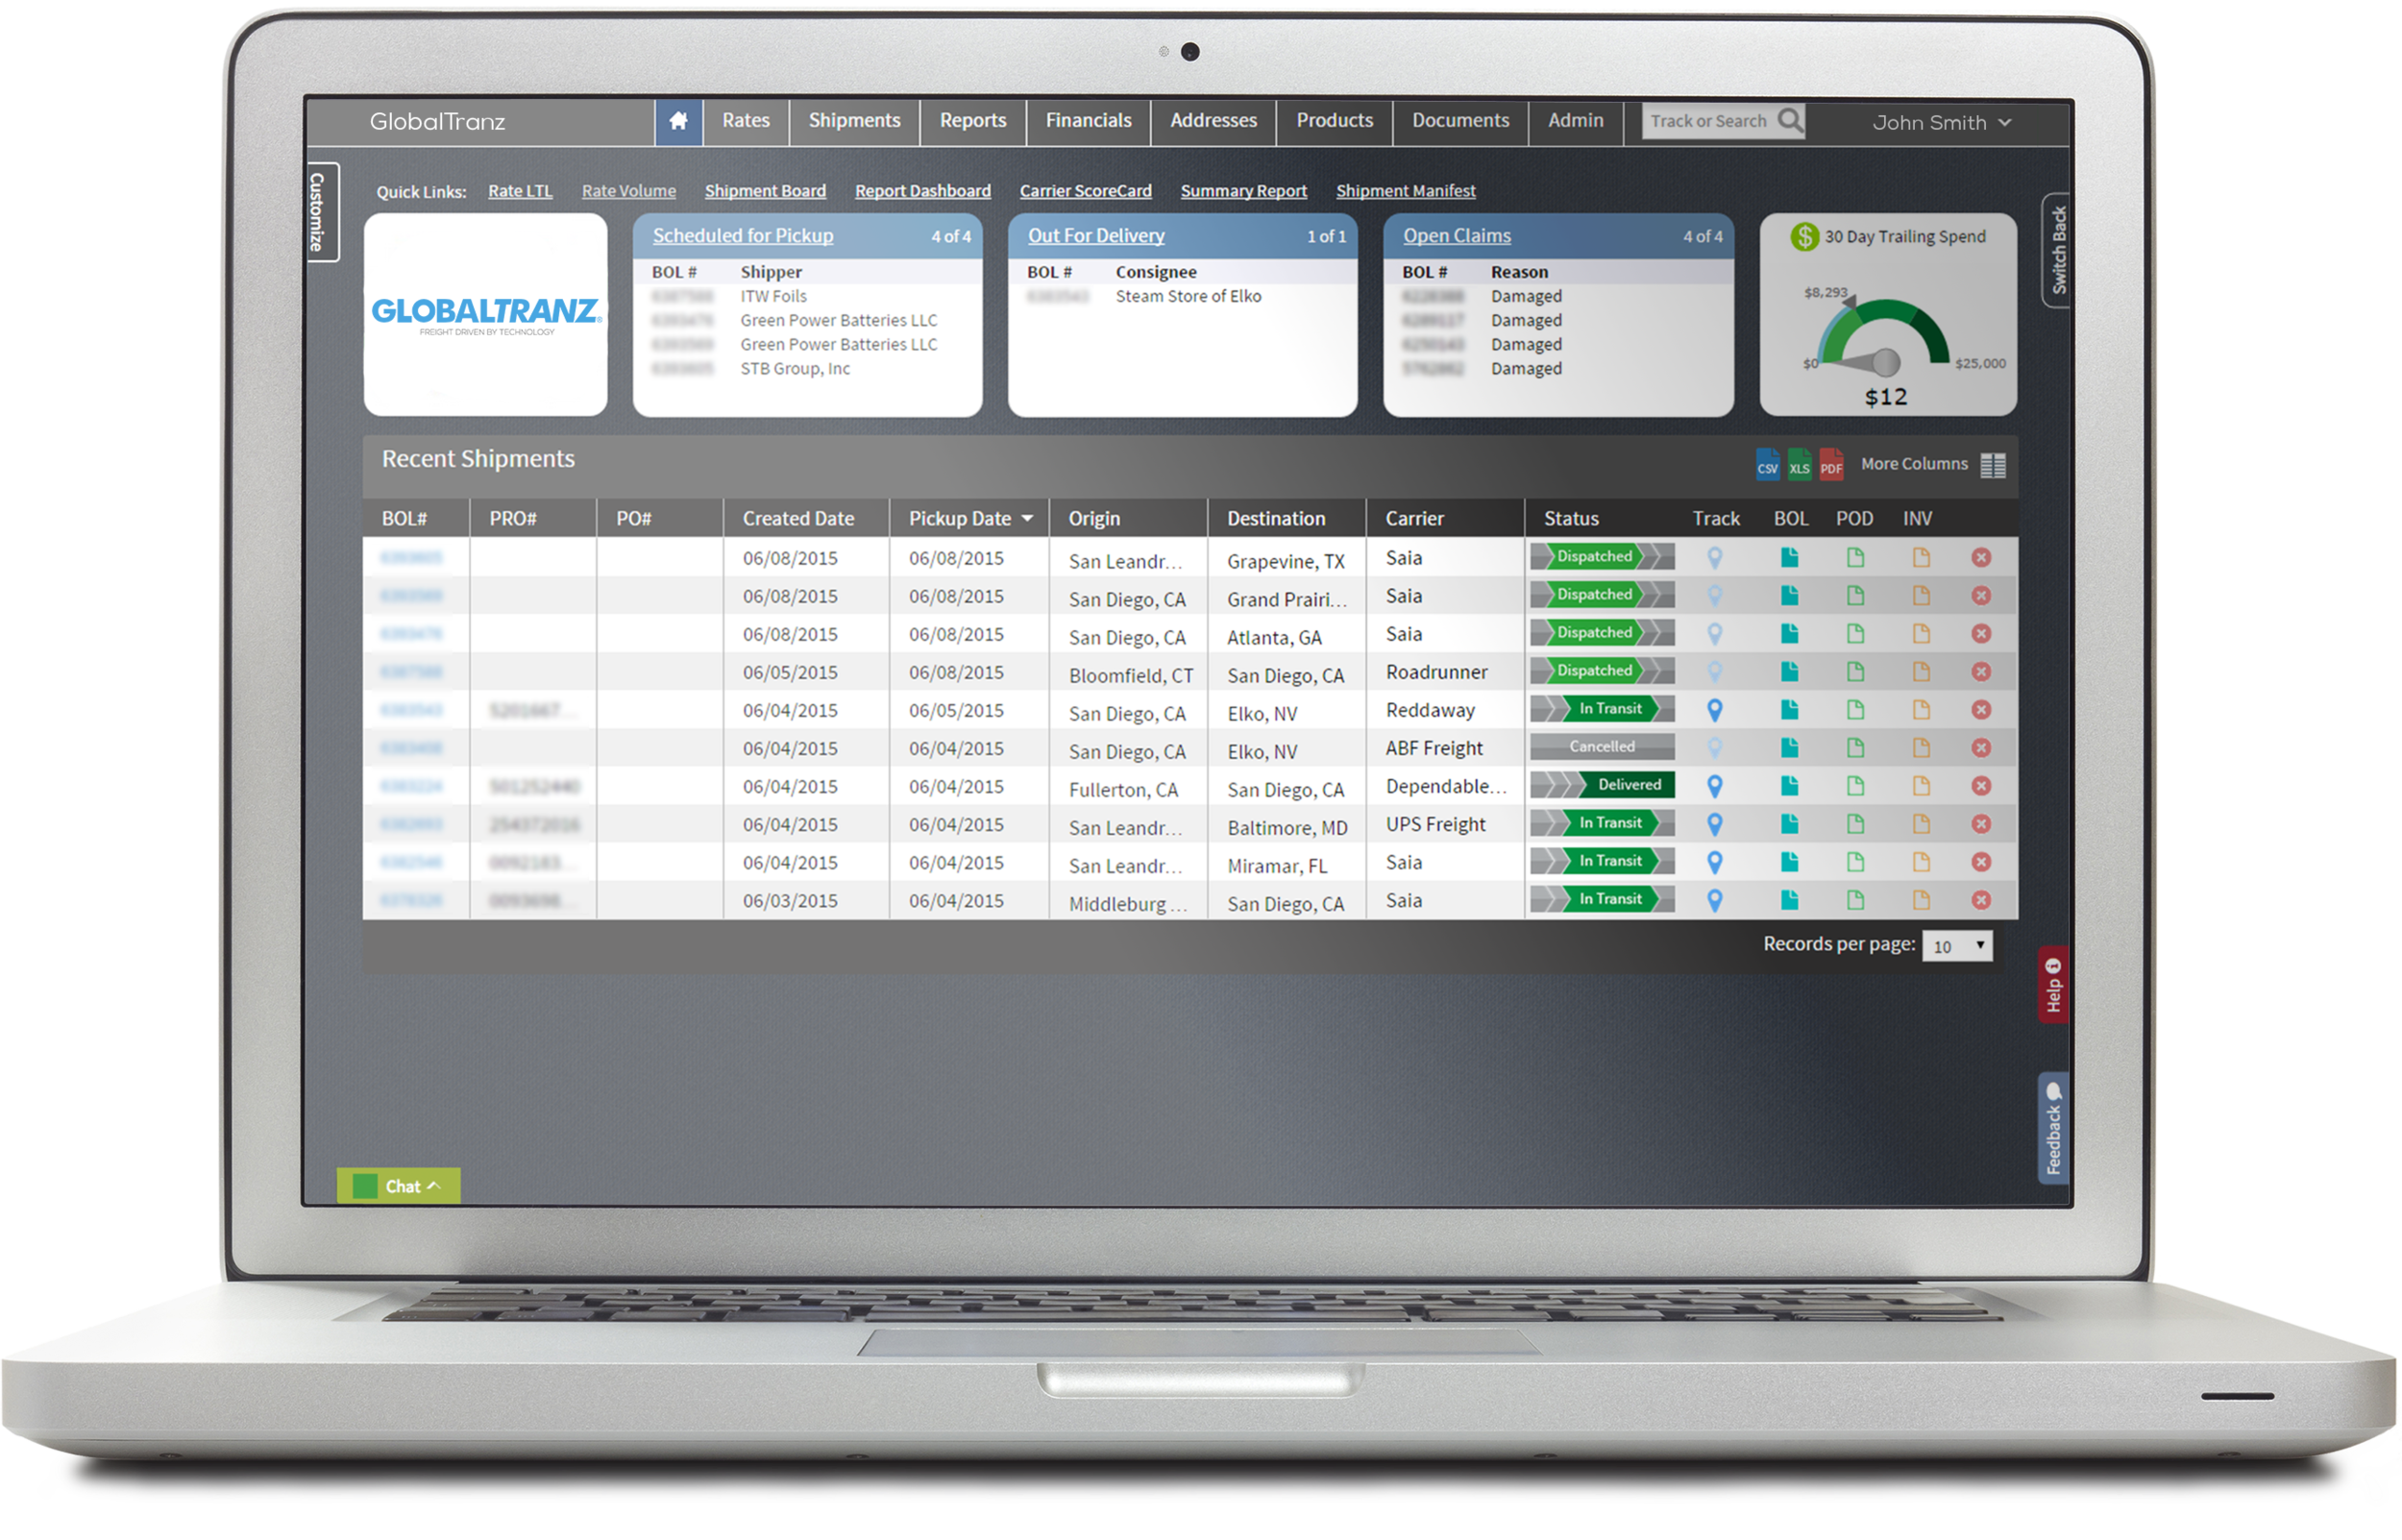
Task: Export shipments as XLS
Action: [1799, 465]
